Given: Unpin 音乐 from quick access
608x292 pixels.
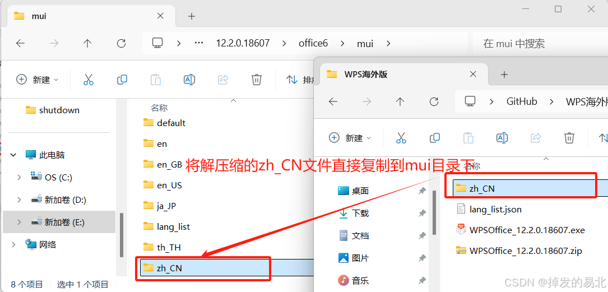Looking at the screenshot, I should (422, 280).
